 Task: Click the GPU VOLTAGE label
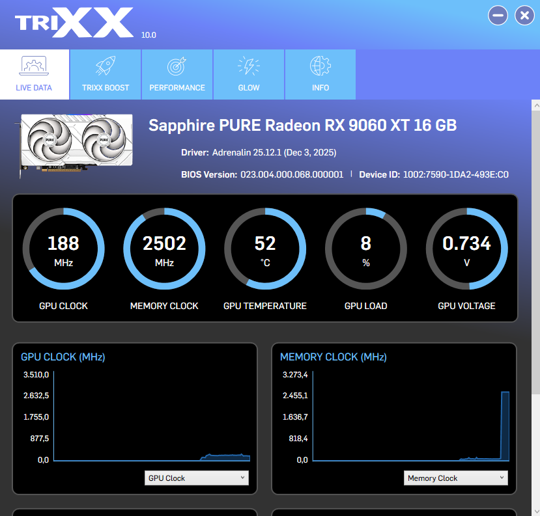[466, 306]
